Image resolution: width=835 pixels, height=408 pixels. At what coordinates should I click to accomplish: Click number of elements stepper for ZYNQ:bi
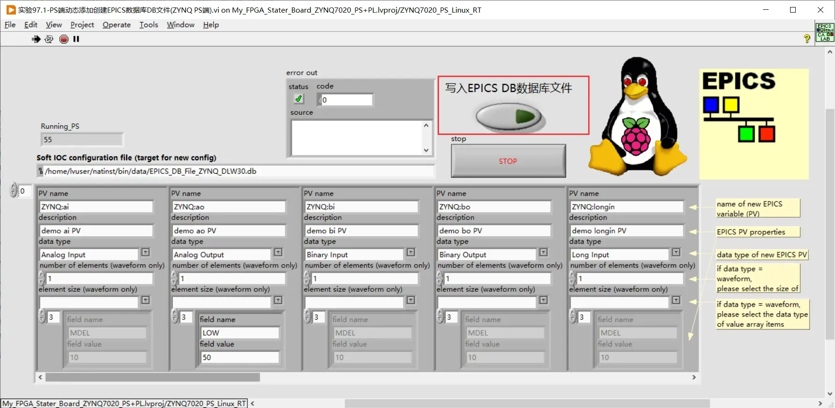click(307, 278)
